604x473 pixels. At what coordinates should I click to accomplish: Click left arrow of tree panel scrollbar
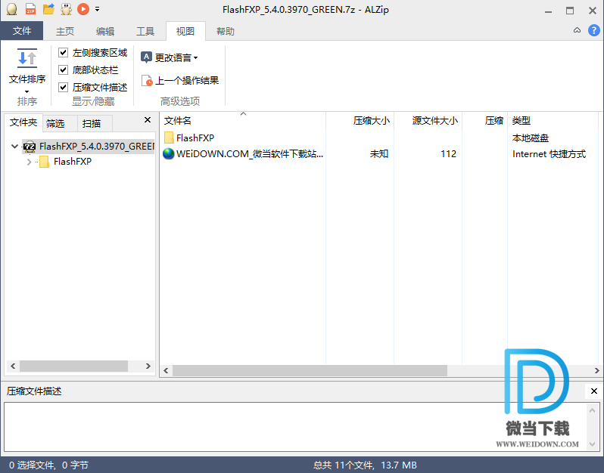coord(13,366)
